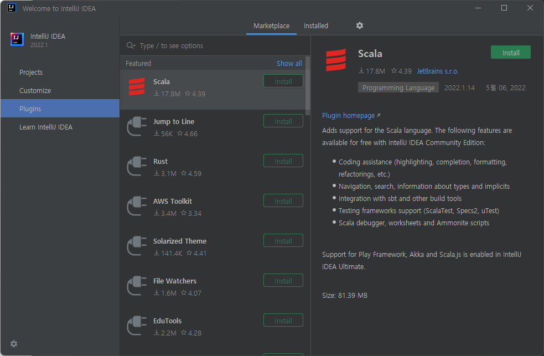Image resolution: width=544 pixels, height=356 pixels.
Task: Click the Scala title in details pane
Action: (370, 54)
